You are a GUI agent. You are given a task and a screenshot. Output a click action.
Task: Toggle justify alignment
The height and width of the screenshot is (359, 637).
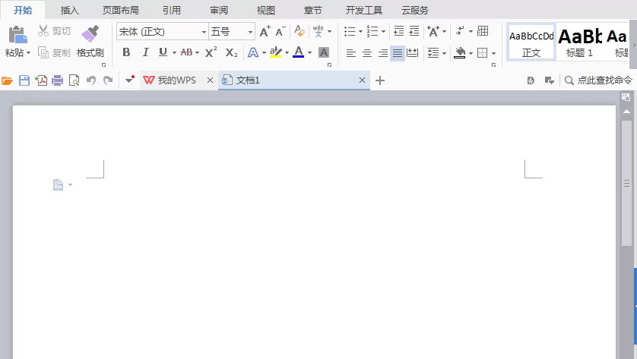coord(398,52)
